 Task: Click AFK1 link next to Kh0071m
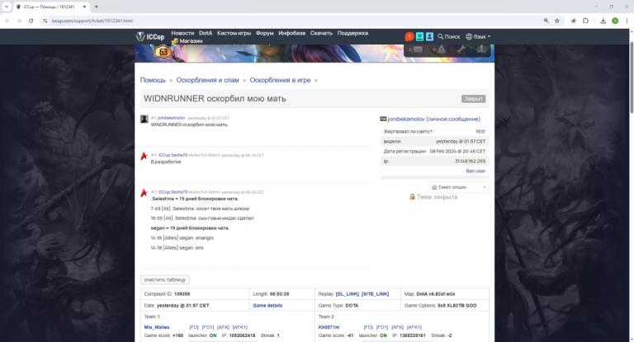coord(414,327)
